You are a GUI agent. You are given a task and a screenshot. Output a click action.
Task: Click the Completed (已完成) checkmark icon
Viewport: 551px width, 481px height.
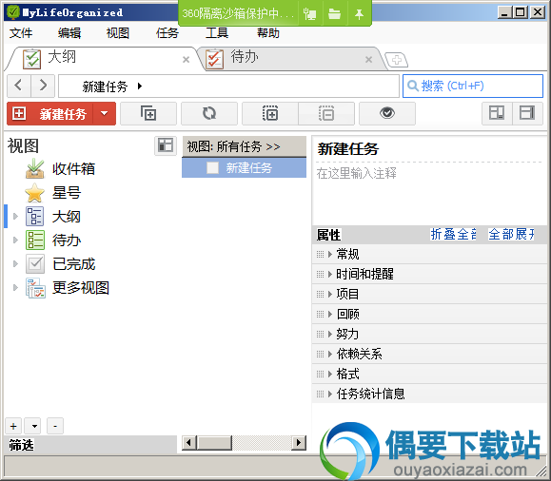35,264
